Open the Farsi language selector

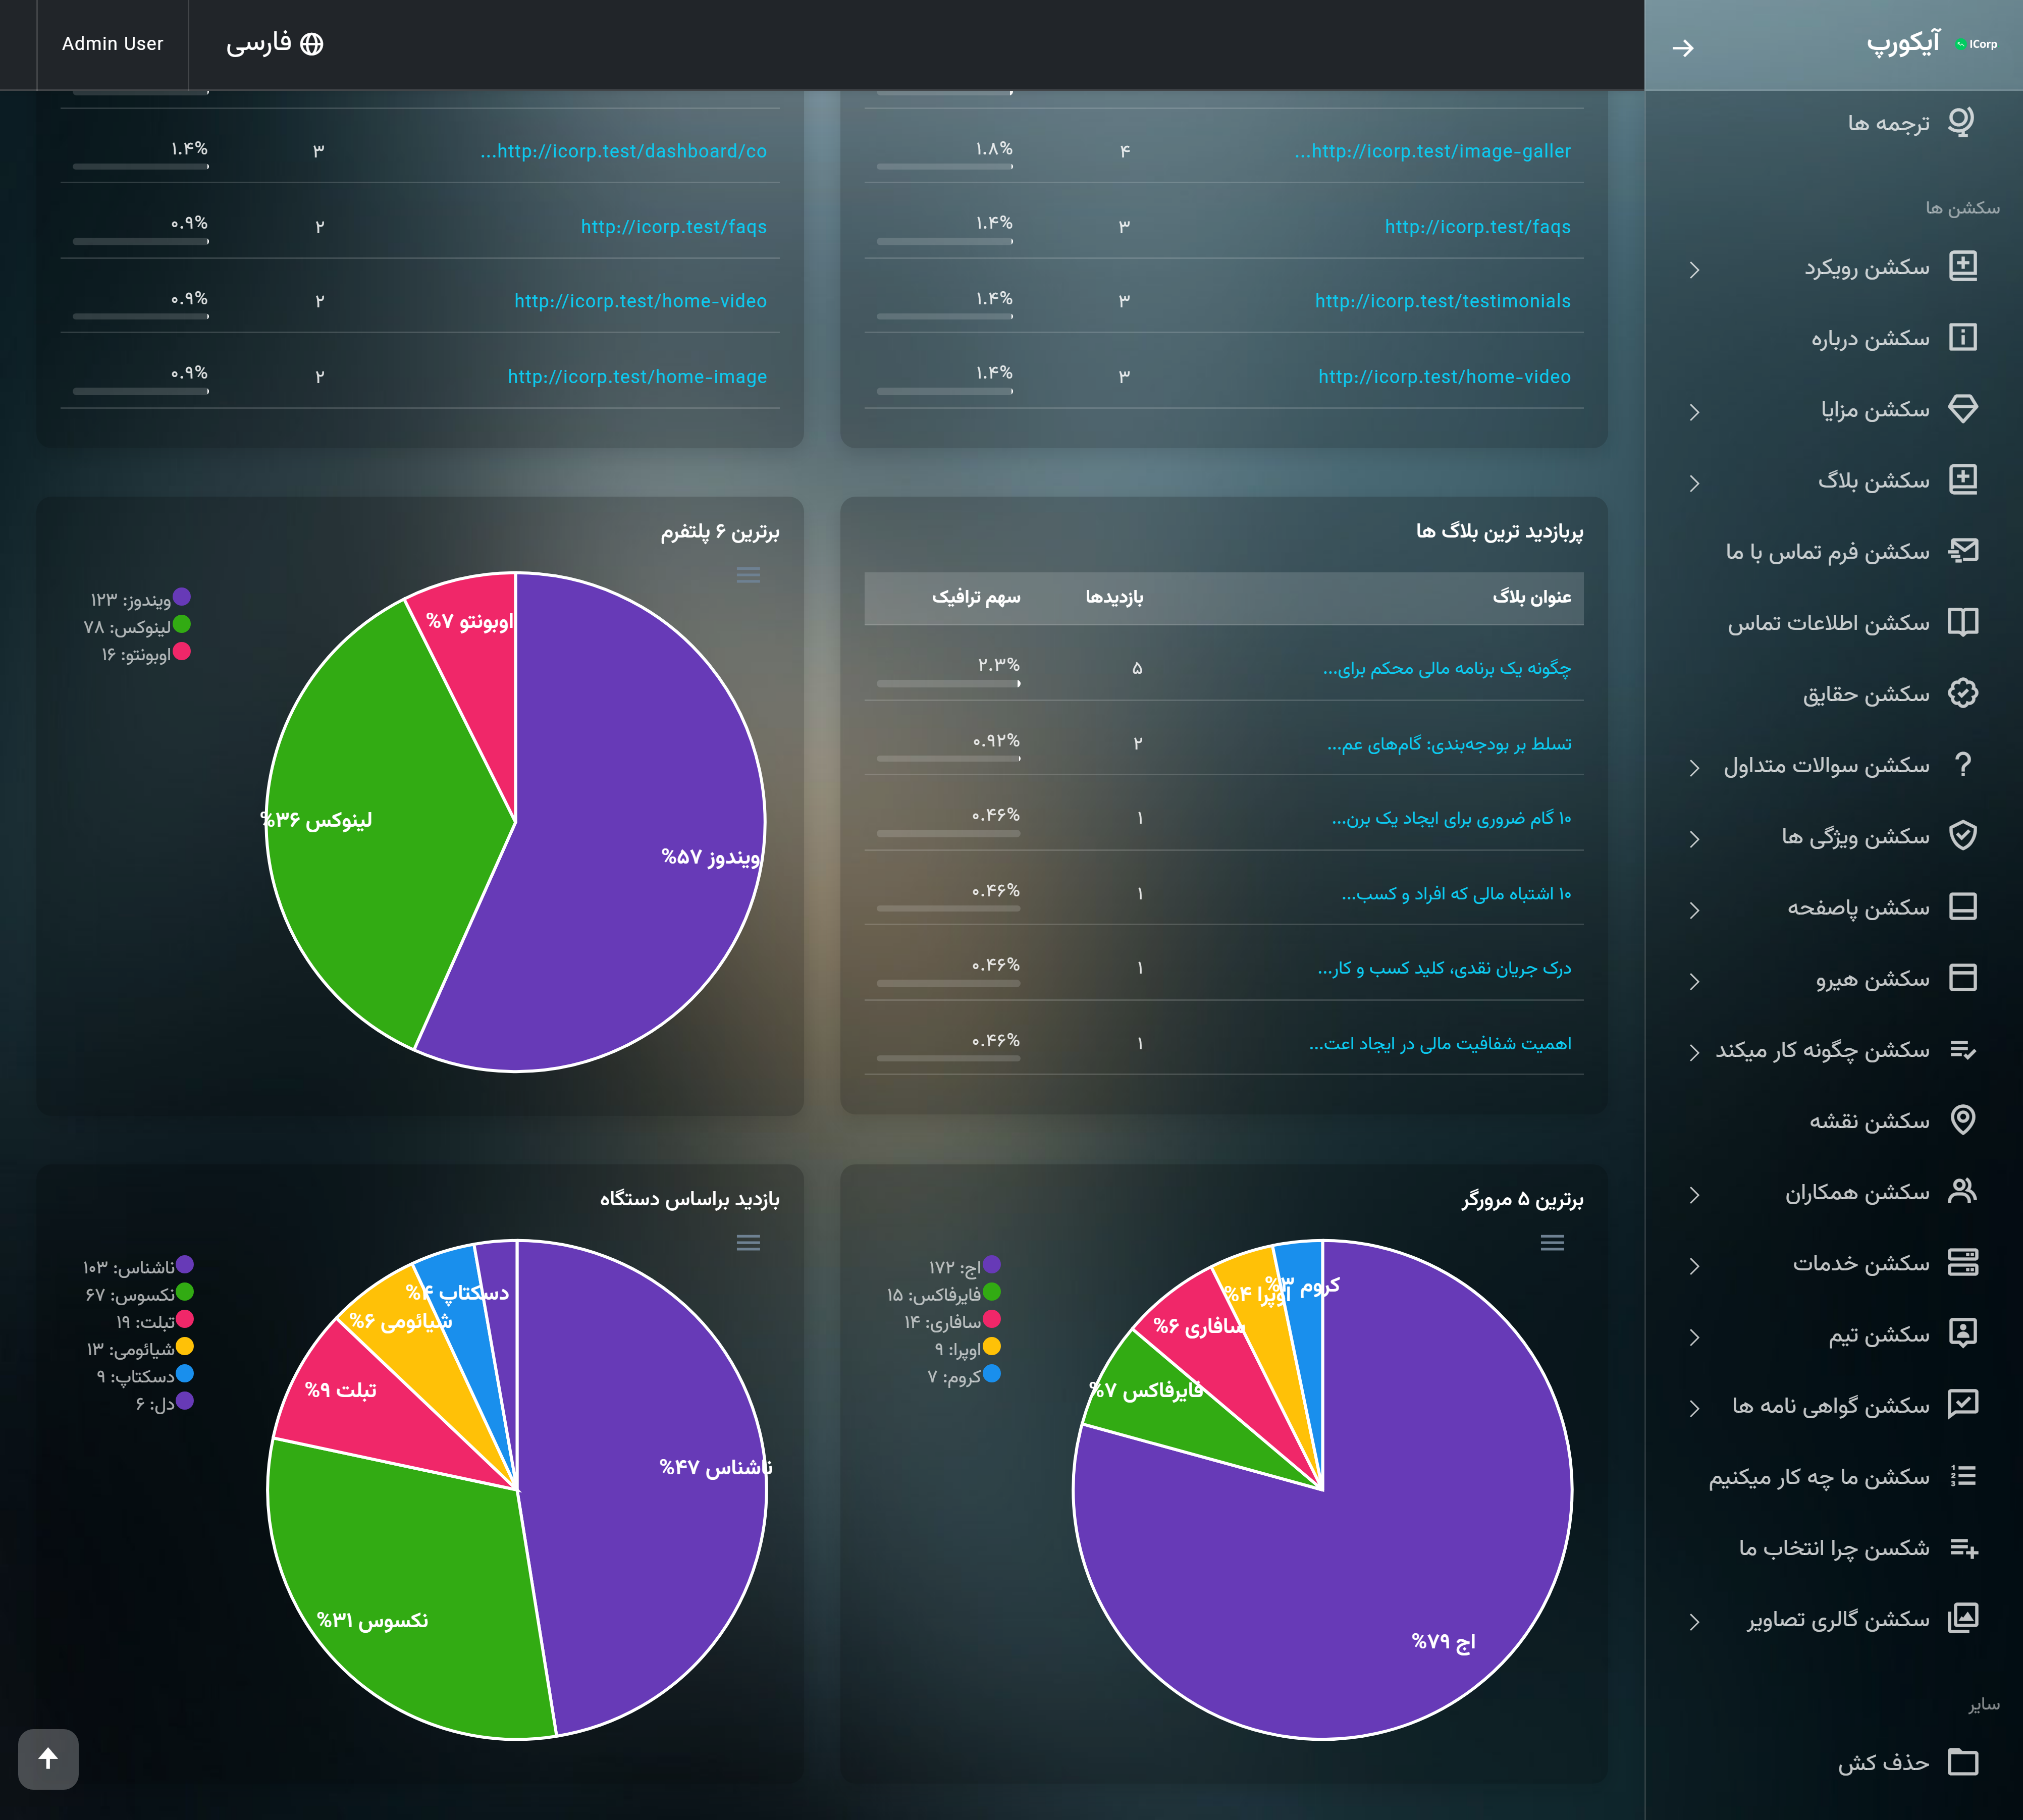pyautogui.click(x=274, y=44)
